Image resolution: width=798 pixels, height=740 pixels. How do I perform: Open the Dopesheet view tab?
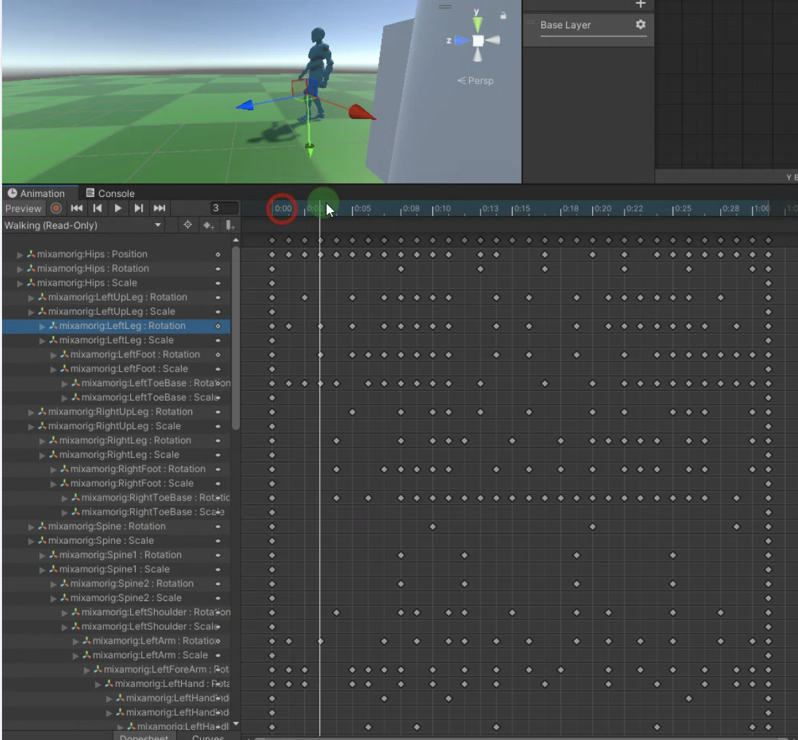[x=144, y=737]
